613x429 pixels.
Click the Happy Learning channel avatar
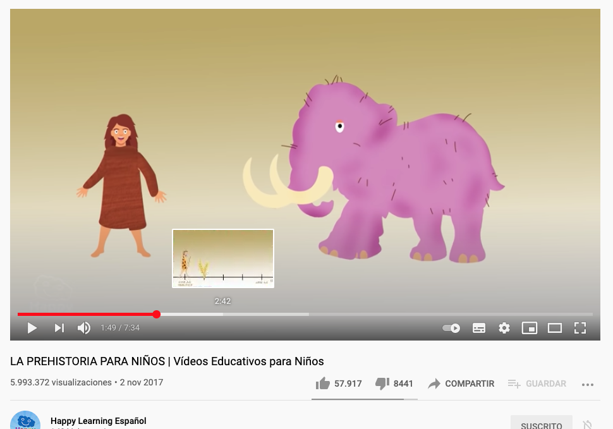[25, 420]
